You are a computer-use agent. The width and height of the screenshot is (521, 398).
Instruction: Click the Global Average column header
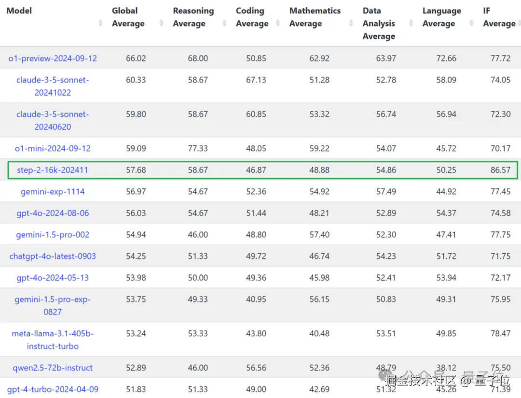coord(128,17)
